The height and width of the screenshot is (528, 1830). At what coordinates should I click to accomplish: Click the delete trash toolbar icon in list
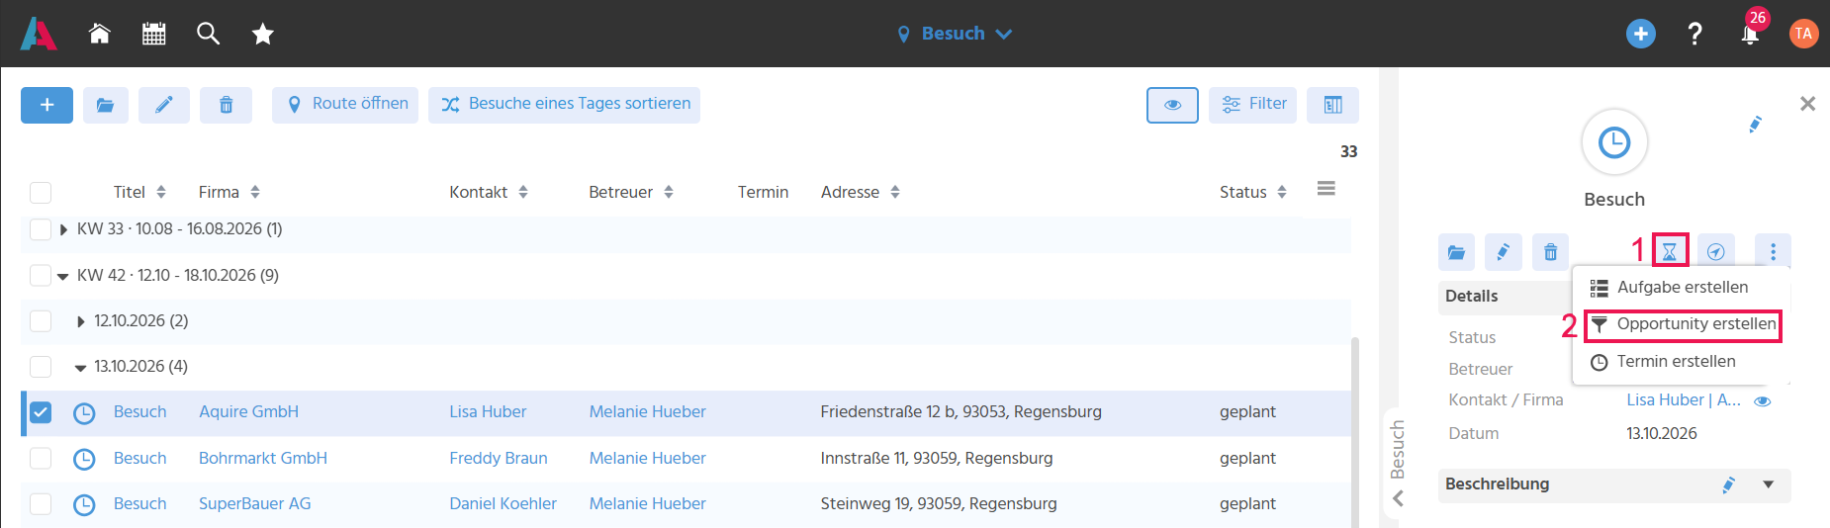click(226, 105)
